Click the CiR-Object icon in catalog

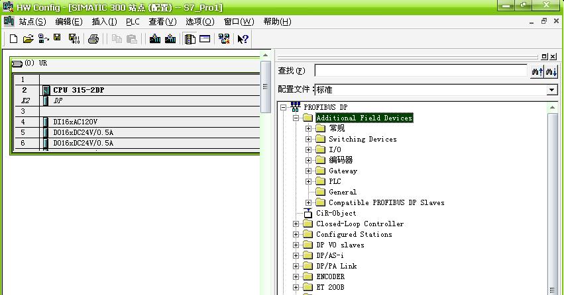[x=308, y=213]
